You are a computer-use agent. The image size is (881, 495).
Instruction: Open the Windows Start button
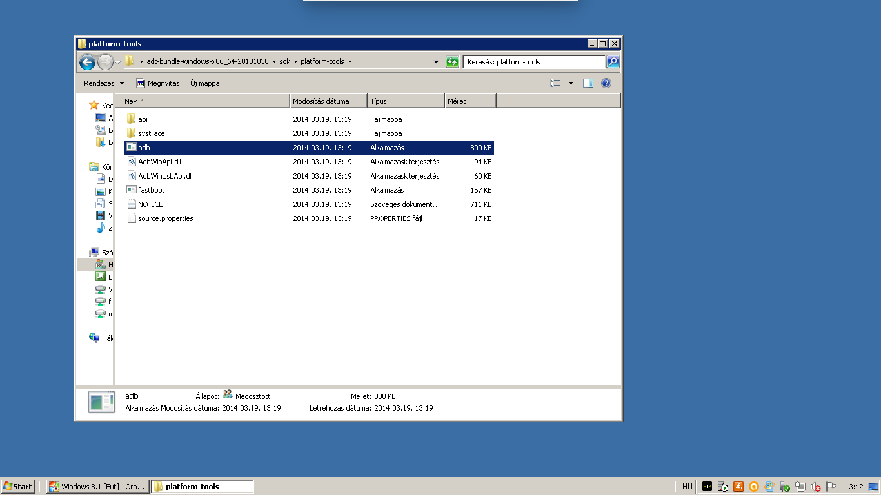[x=17, y=487]
